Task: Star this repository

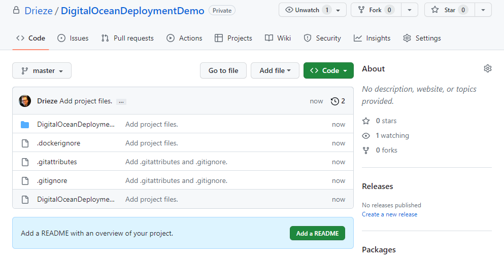Action: [x=449, y=10]
